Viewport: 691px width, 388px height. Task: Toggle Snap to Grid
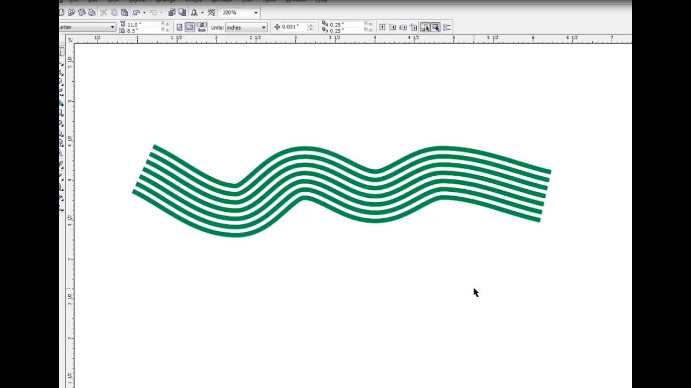[382, 27]
